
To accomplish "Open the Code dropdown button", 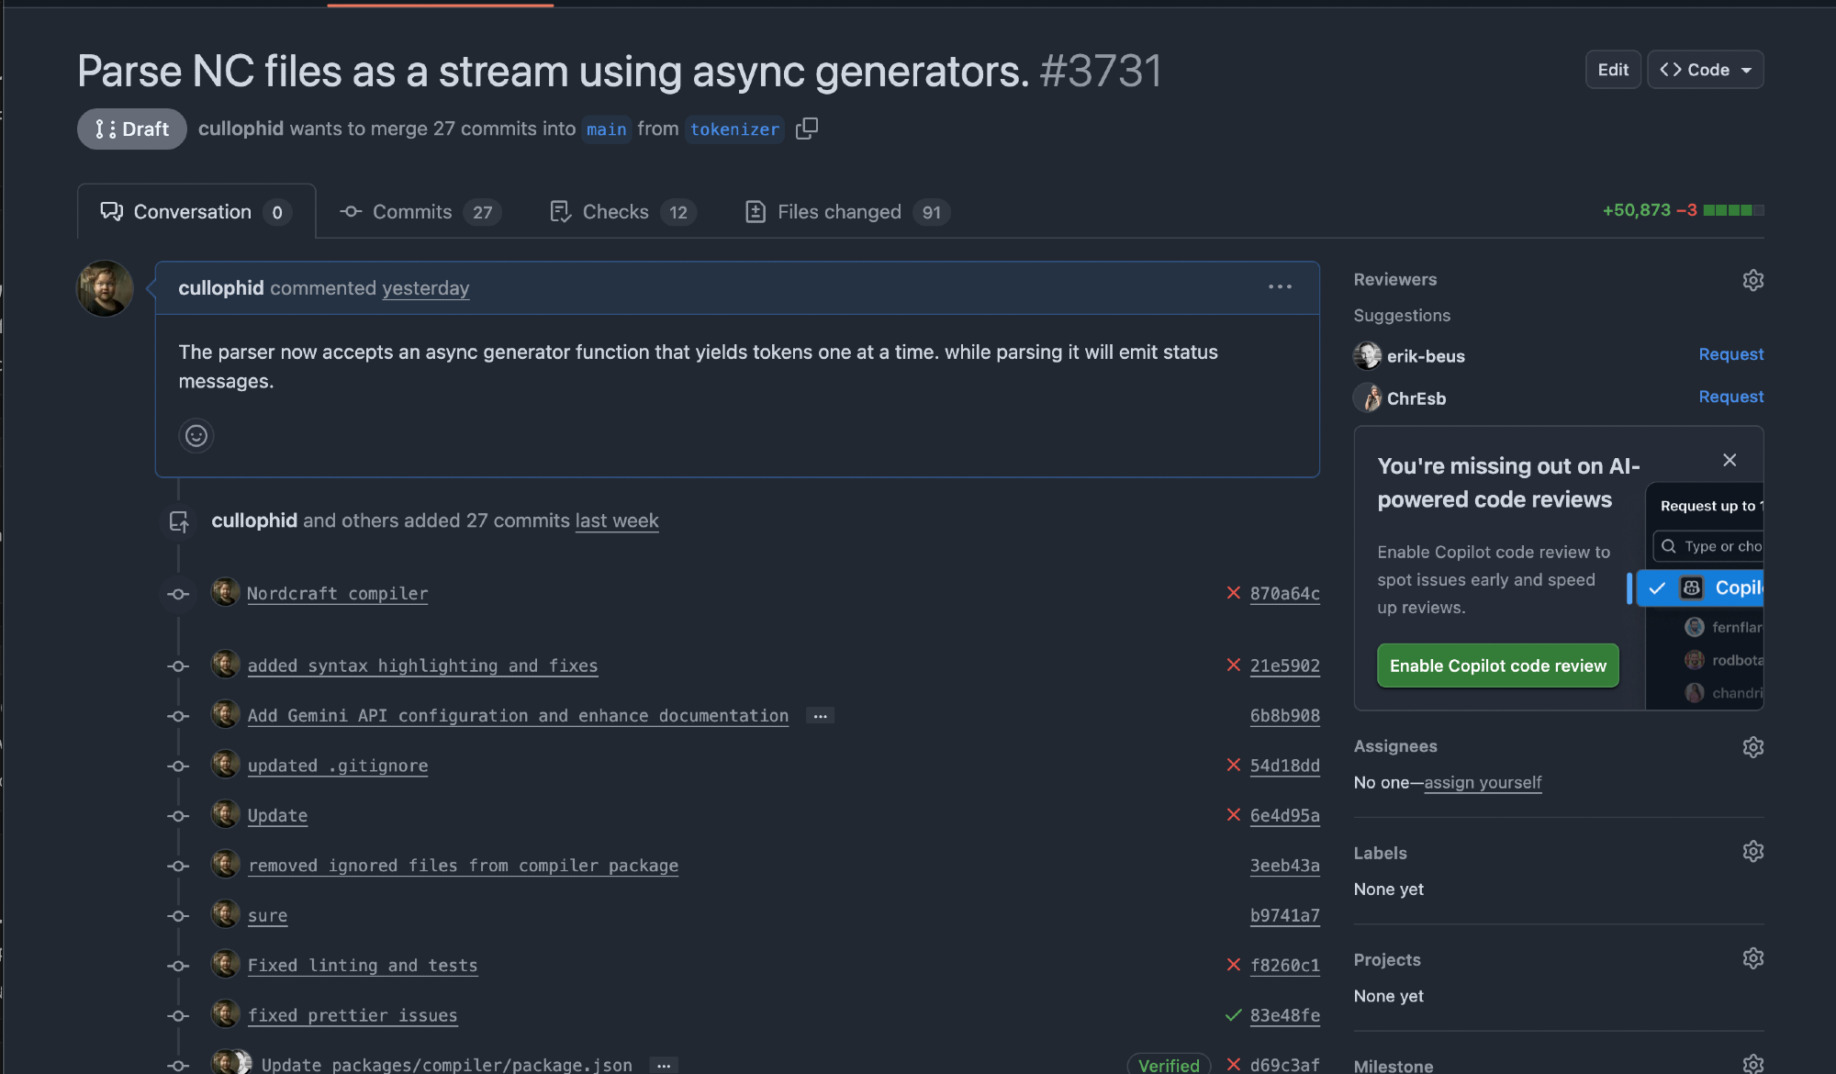I will [1705, 70].
